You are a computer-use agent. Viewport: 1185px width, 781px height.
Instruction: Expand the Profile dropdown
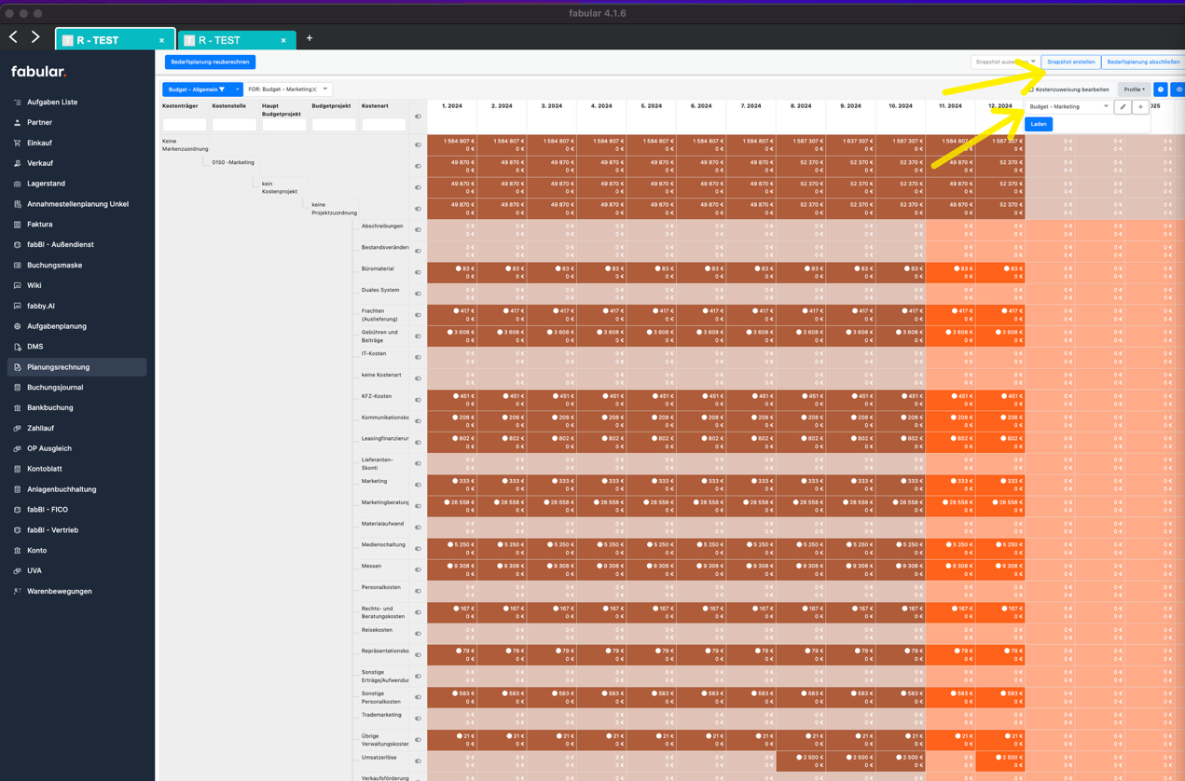pyautogui.click(x=1134, y=89)
